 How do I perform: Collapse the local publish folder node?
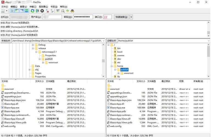coord(40,59)
